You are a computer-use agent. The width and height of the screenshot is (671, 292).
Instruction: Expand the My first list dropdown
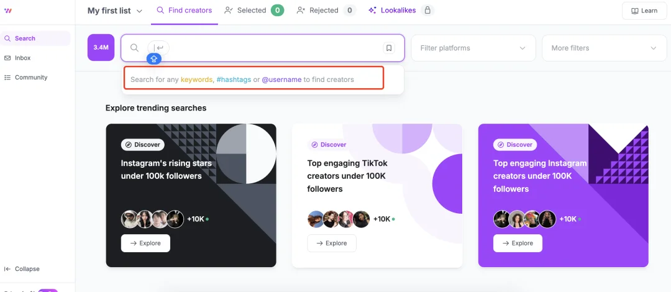tap(115, 11)
